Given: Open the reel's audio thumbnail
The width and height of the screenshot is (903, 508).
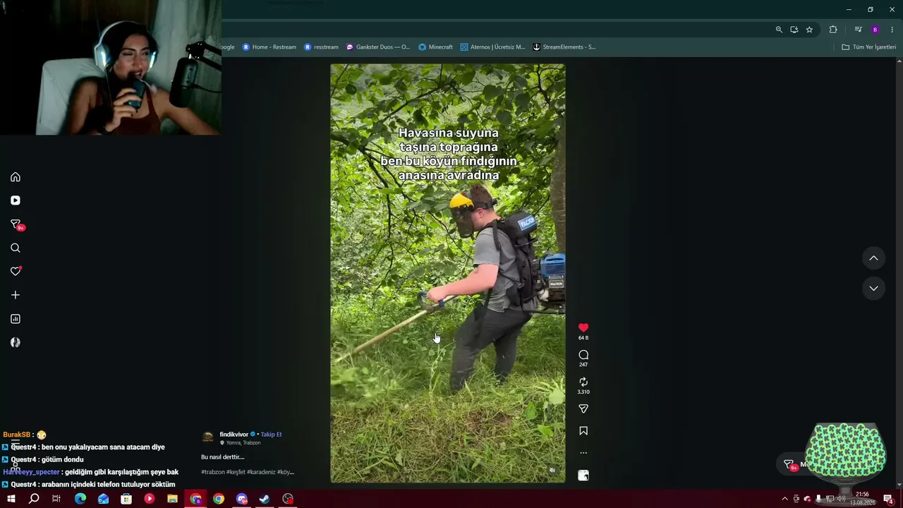Looking at the screenshot, I should click(583, 476).
